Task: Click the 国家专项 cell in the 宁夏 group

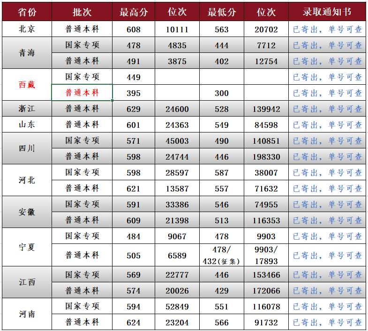Action: click(x=82, y=236)
